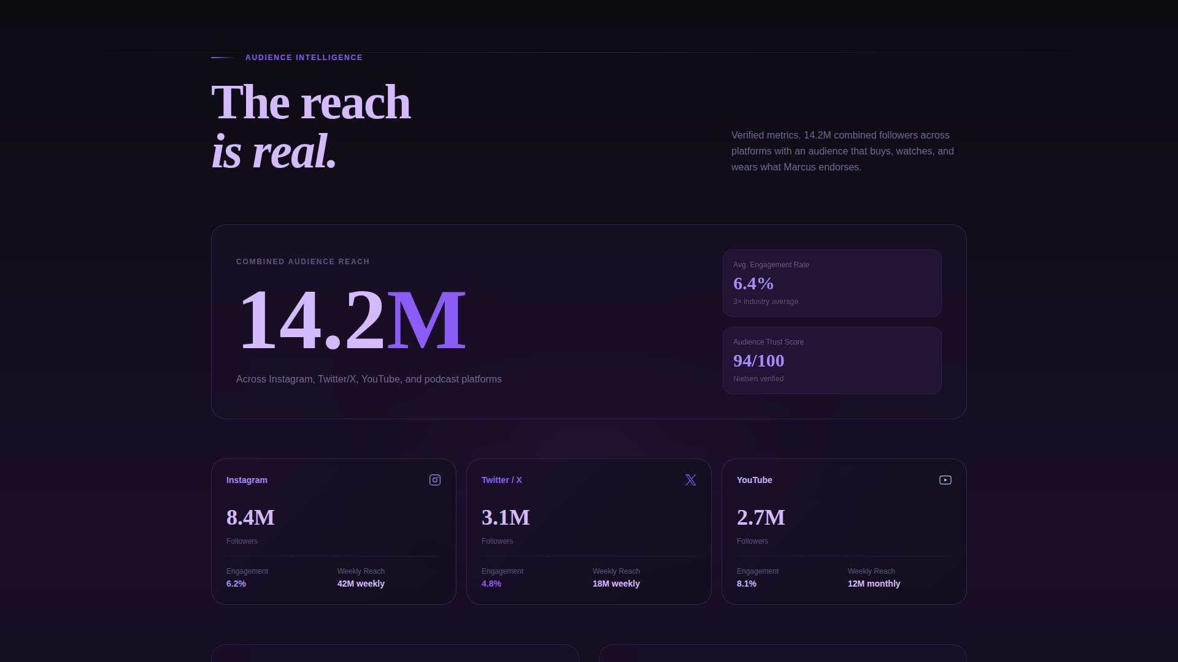Click the X icon on the Twitter card
The width and height of the screenshot is (1178, 662).
coord(690,480)
